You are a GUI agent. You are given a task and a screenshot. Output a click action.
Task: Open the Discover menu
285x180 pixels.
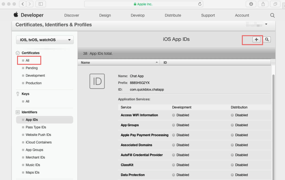pyautogui.click(x=72, y=15)
